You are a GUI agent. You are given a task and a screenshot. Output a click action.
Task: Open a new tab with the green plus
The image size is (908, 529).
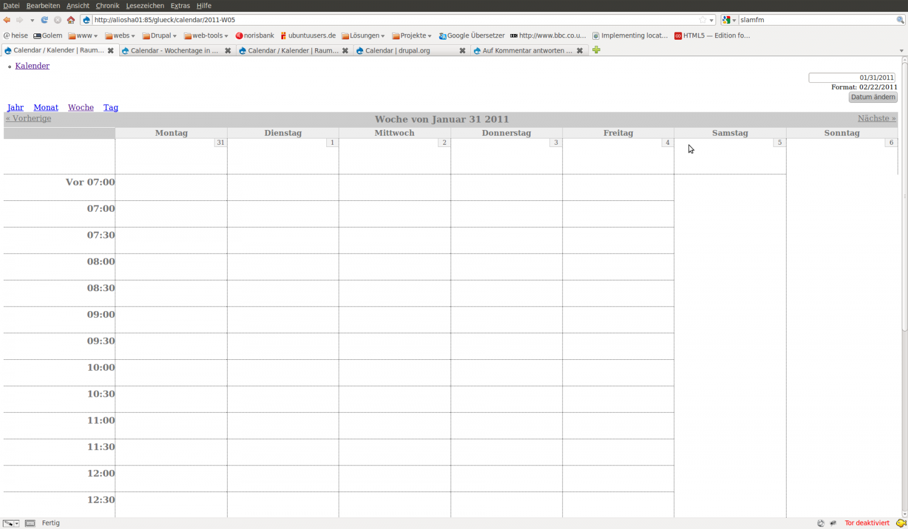tap(596, 50)
